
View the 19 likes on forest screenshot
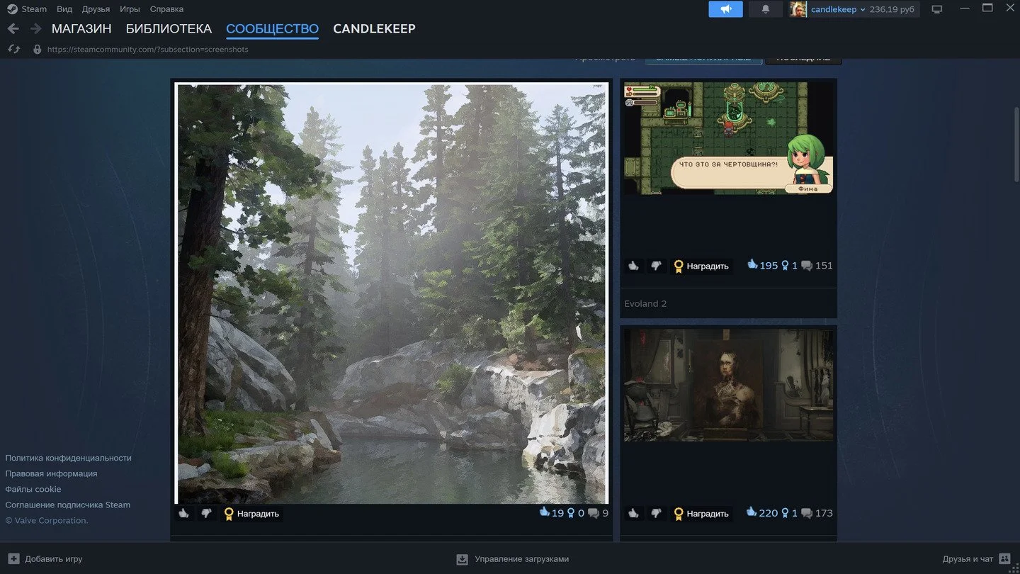(551, 512)
